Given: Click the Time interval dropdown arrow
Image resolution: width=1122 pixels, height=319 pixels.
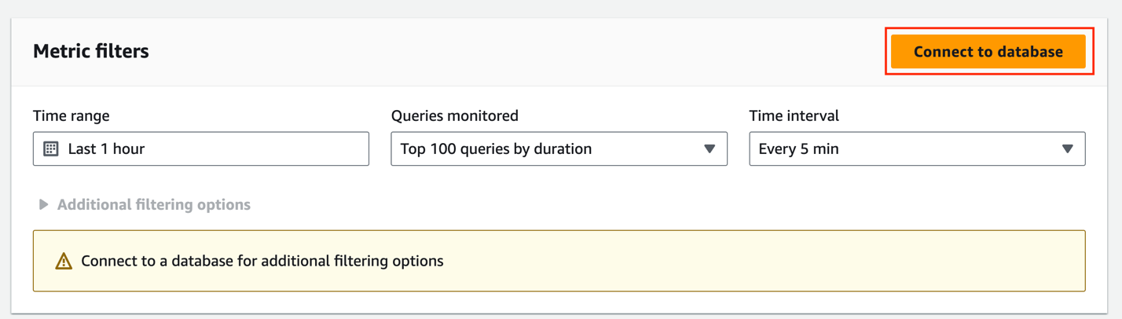Looking at the screenshot, I should click(1067, 148).
